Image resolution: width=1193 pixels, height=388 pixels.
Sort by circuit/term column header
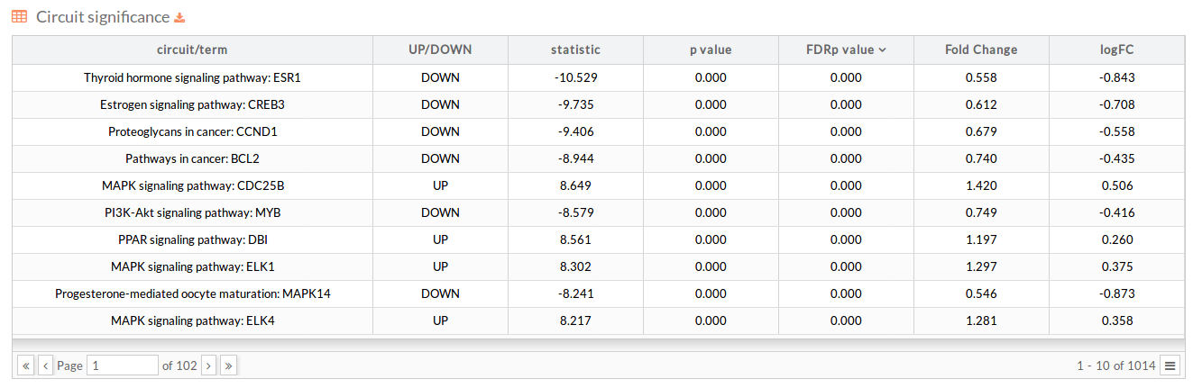click(x=192, y=50)
